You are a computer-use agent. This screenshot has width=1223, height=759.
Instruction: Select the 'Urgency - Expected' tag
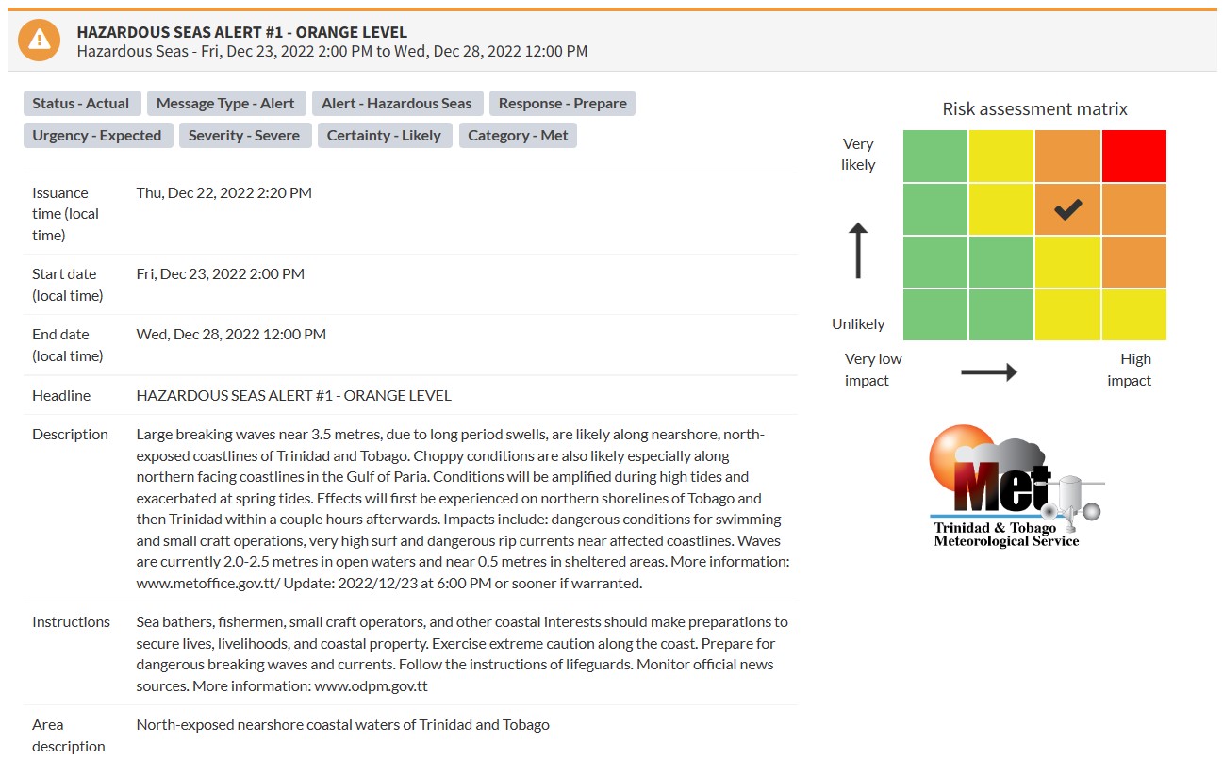tap(97, 136)
